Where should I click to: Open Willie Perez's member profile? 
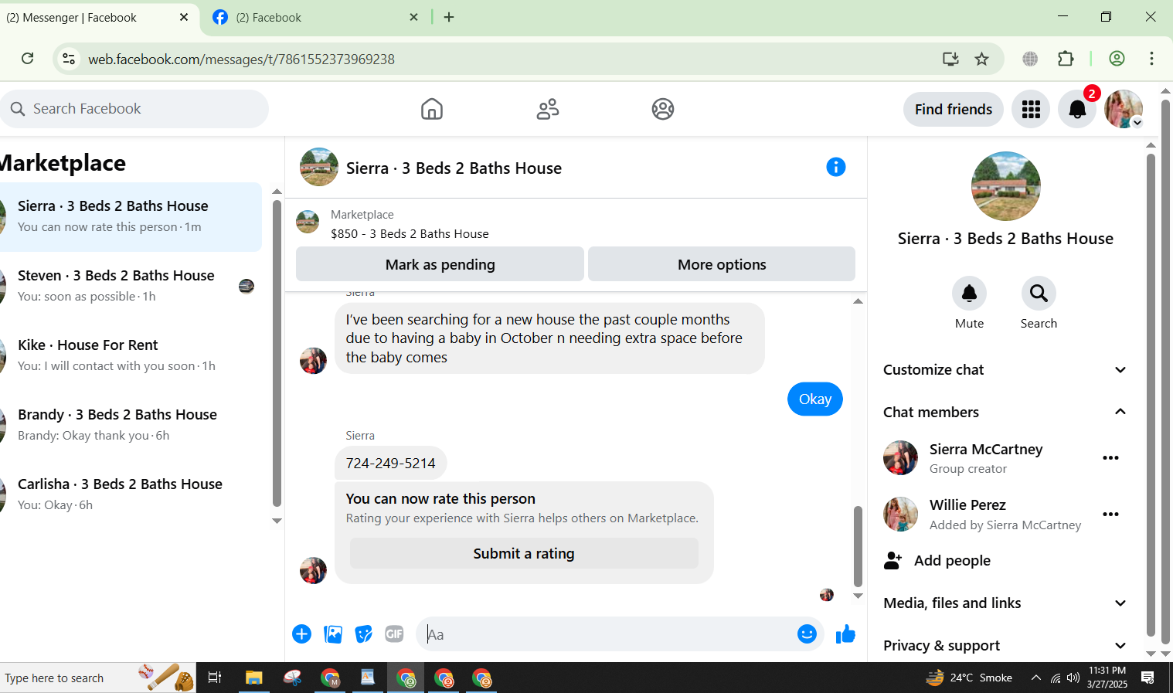click(982, 515)
